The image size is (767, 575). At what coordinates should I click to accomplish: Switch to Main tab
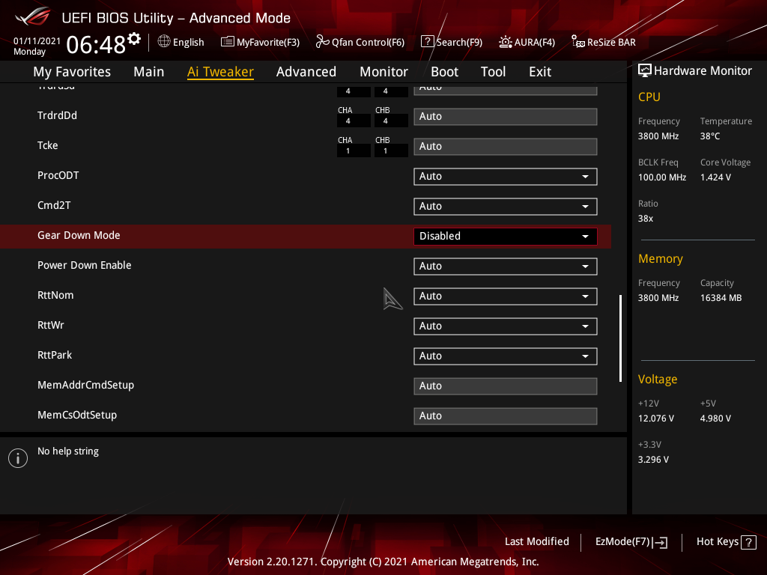pyautogui.click(x=149, y=72)
